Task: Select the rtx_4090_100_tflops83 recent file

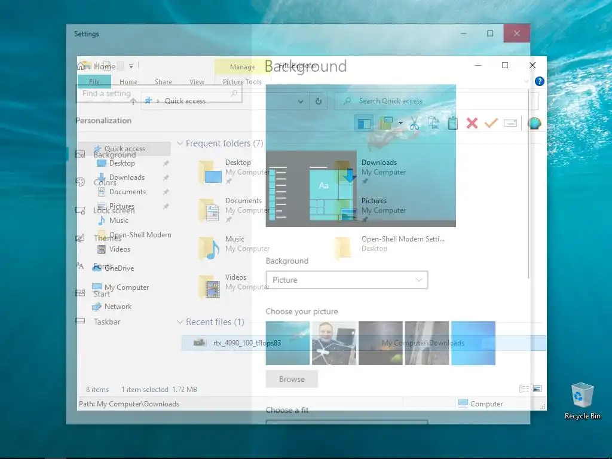Action: pos(363,343)
